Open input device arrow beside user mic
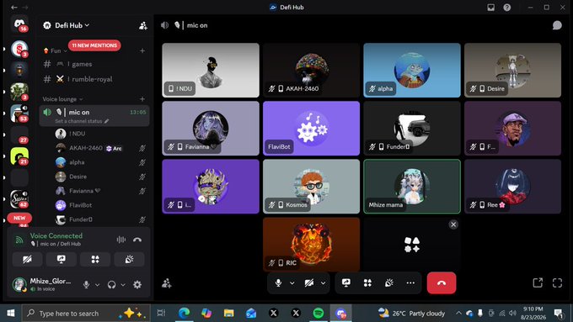Screen dimensions: 573x322 click(x=97, y=284)
